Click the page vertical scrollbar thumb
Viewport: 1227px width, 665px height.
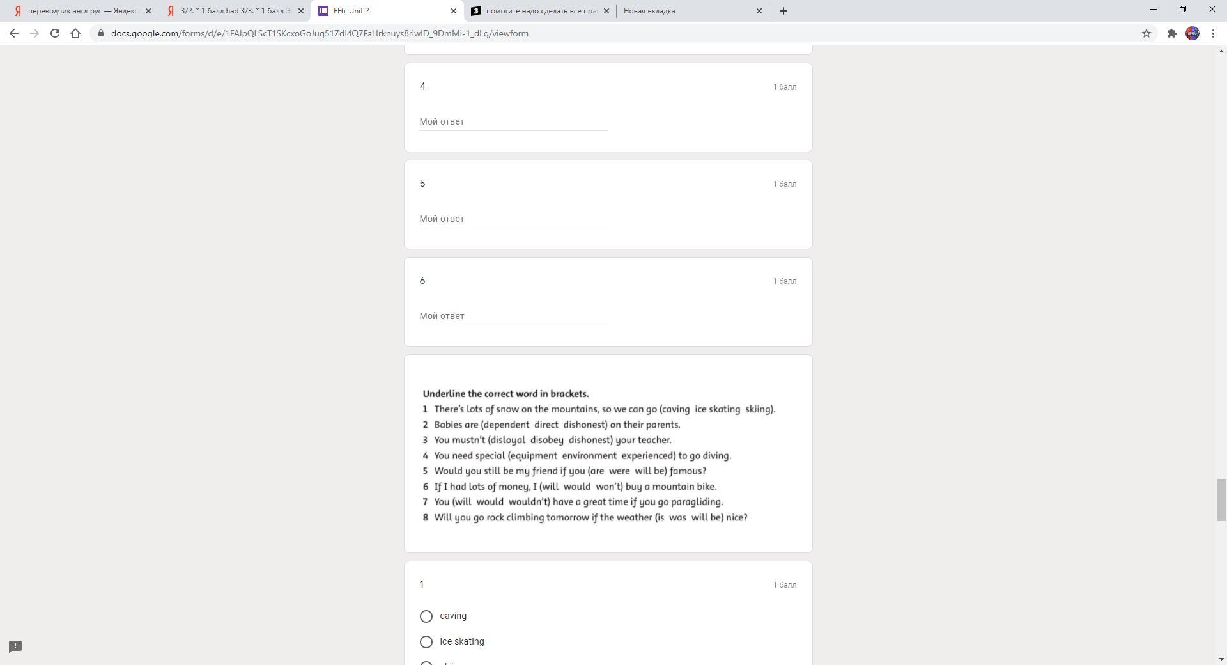(1221, 499)
